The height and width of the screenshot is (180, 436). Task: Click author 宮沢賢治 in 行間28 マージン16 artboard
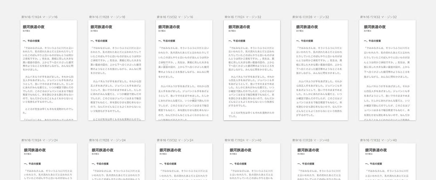click(94, 32)
